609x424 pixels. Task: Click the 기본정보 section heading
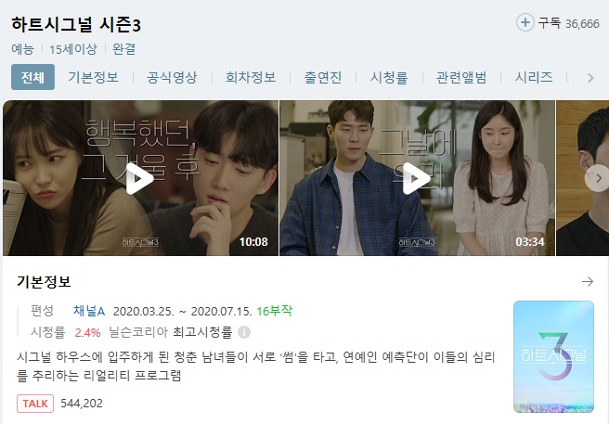tap(44, 281)
